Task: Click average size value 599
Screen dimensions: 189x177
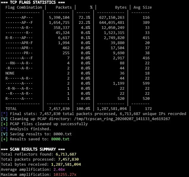Action: click(146, 83)
